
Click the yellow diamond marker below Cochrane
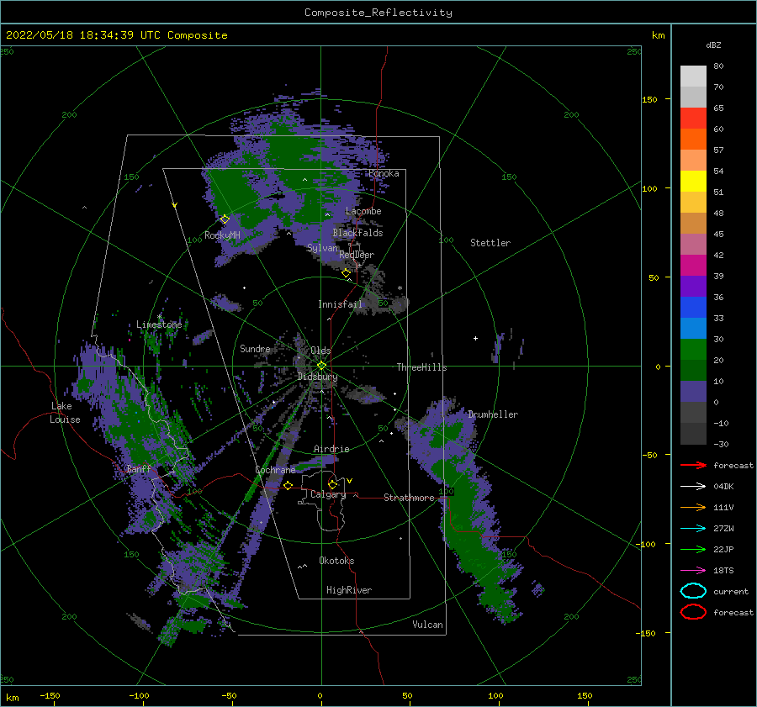pyautogui.click(x=288, y=485)
